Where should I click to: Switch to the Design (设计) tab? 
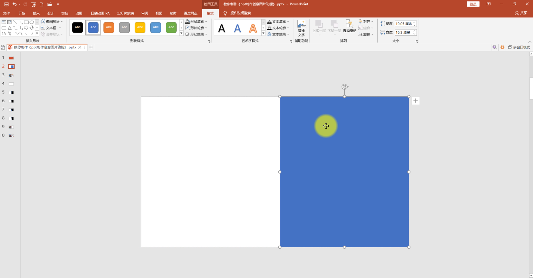(50, 13)
